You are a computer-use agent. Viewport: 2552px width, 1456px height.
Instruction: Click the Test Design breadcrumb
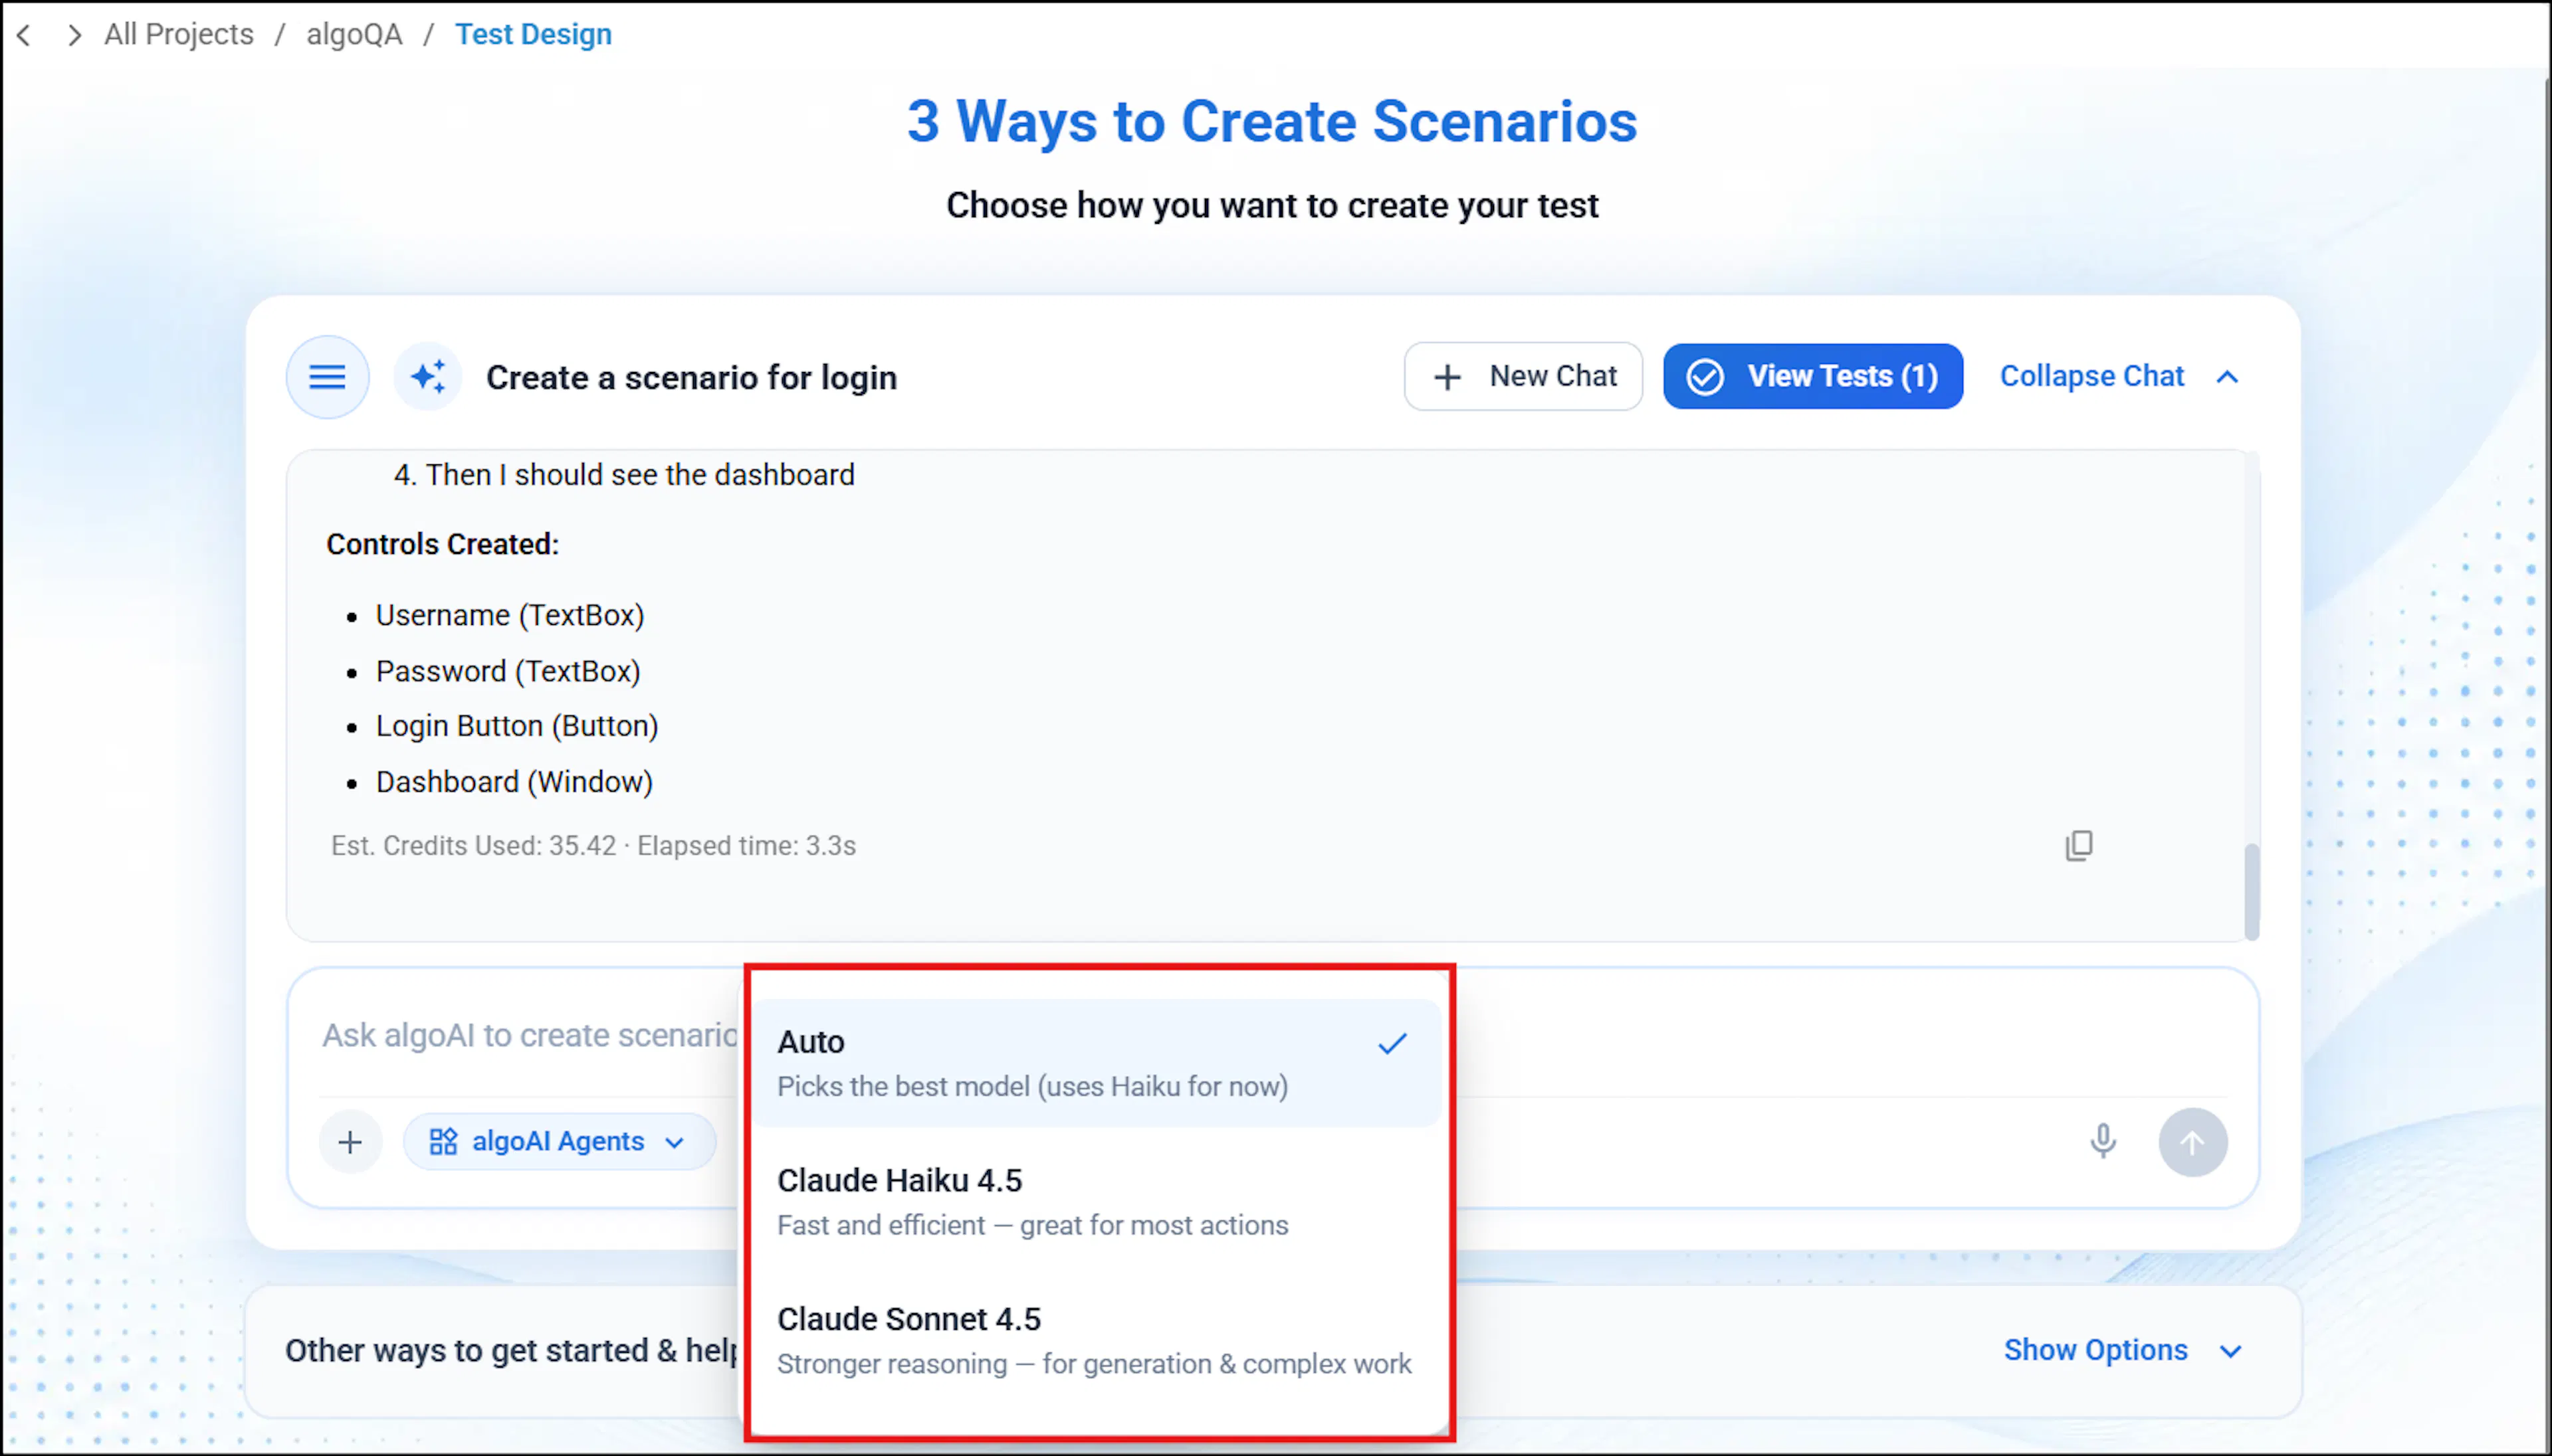click(x=533, y=34)
